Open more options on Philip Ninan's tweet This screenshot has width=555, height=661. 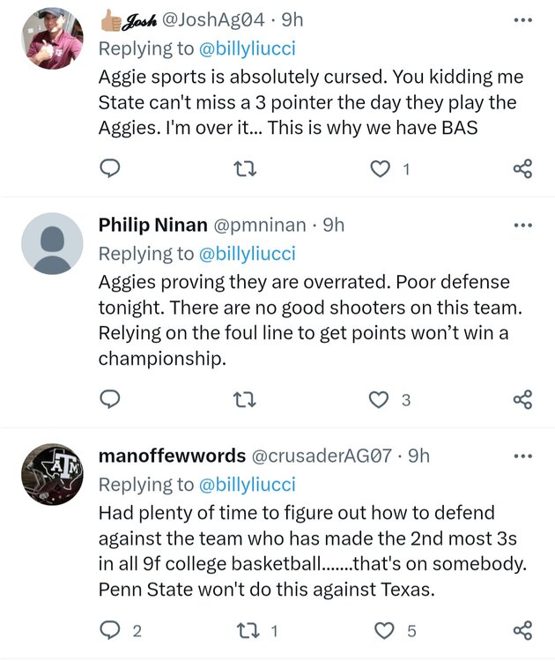tap(522, 225)
